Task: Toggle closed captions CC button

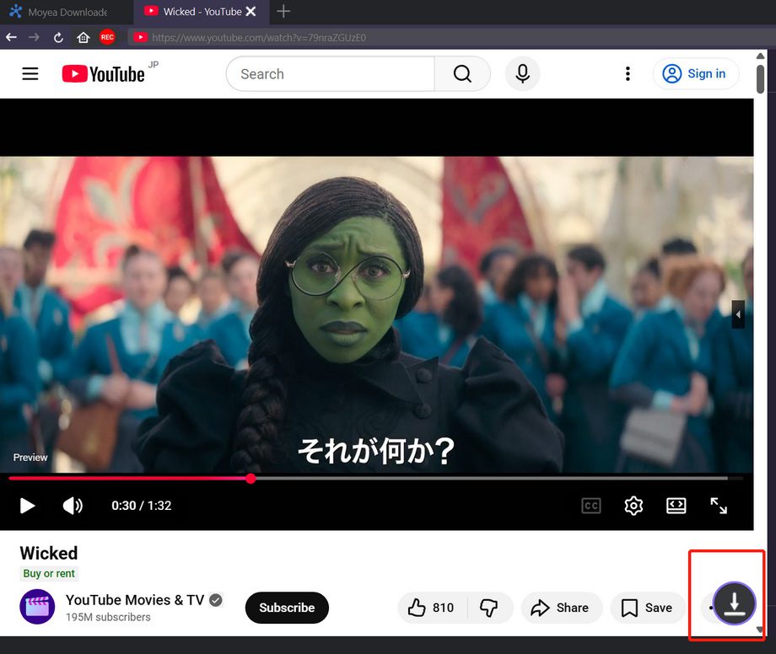Action: (x=591, y=506)
